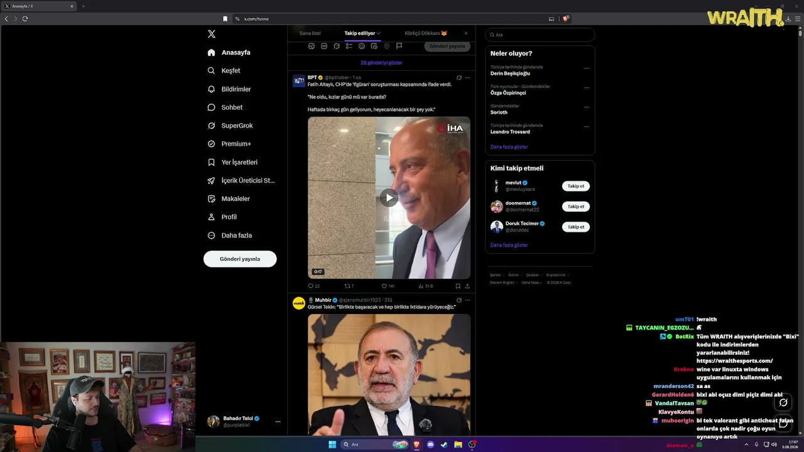Open emoji picker in the composer
Screen dimensions: 804x452
[362, 46]
